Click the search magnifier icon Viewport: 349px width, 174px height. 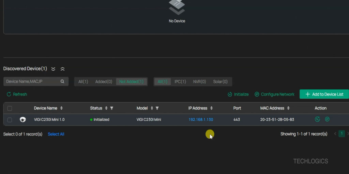pos(62,82)
